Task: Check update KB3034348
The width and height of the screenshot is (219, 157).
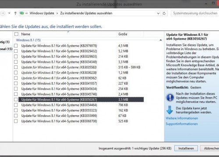Action: tap(16, 62)
